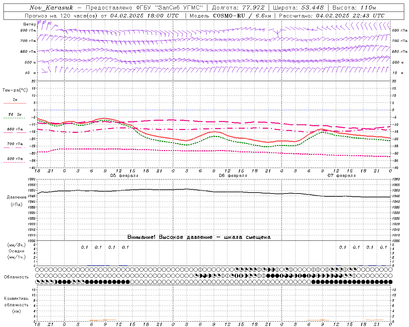Click the 'Облачность' cloud cover label
This screenshot has width=409, height=327.
click(x=16, y=277)
